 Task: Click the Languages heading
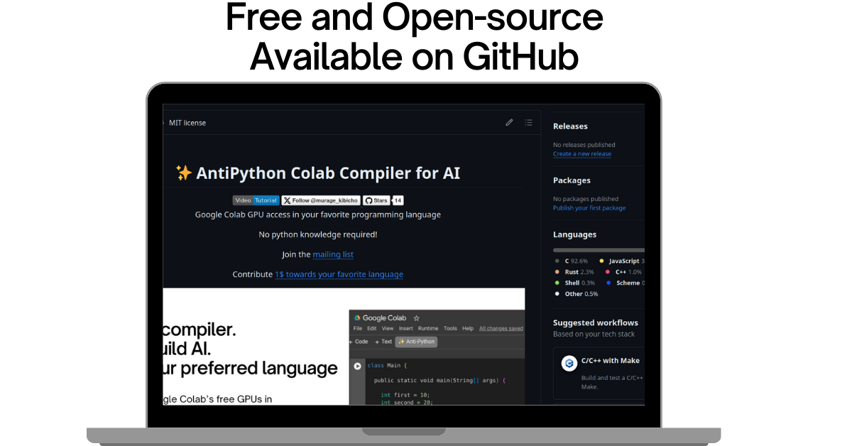coord(574,234)
